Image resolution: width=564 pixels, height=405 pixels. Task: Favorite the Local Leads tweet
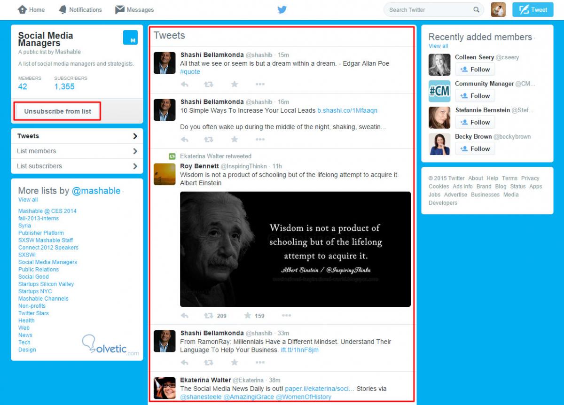point(235,140)
